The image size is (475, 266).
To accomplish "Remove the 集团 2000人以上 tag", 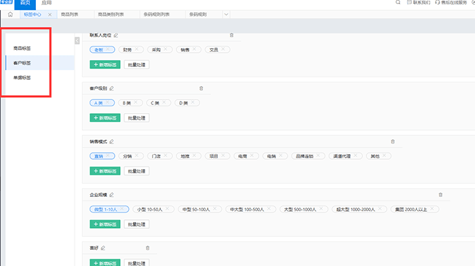I will tap(432, 209).
